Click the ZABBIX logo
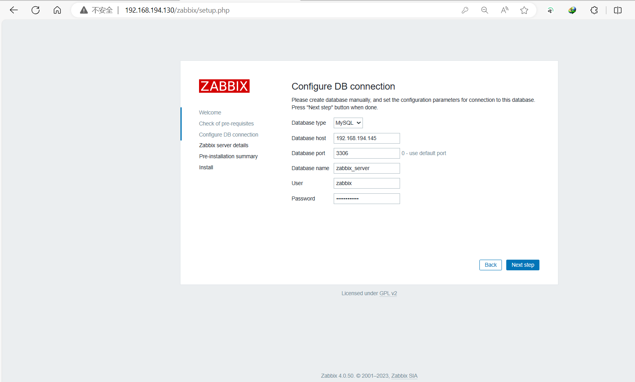Screen dimensions: 635x382 [224, 86]
